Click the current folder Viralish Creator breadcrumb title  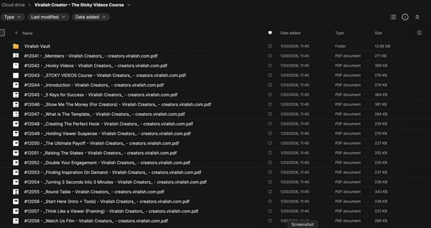(x=79, y=5)
